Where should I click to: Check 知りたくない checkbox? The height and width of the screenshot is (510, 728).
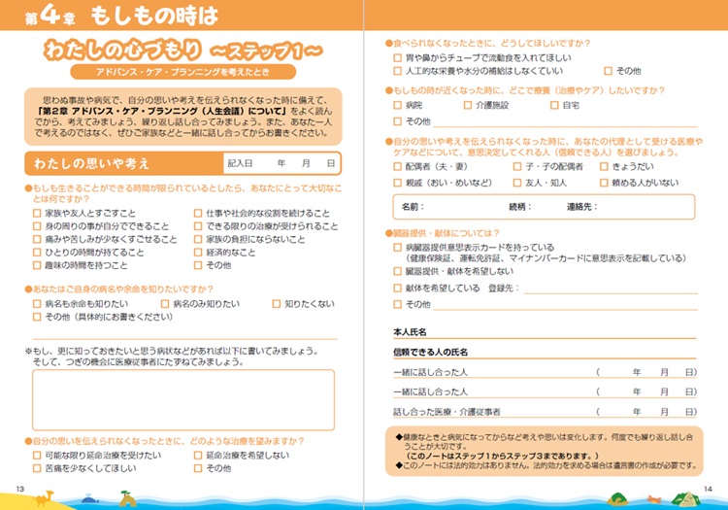coord(277,303)
